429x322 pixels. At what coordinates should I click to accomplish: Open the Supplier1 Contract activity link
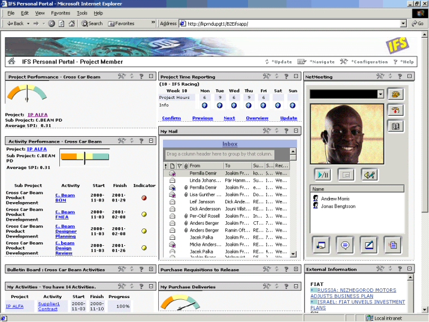pos(49,306)
